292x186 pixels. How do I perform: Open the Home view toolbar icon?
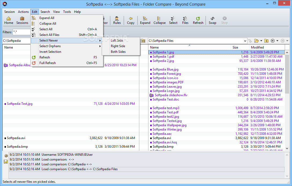9,20
